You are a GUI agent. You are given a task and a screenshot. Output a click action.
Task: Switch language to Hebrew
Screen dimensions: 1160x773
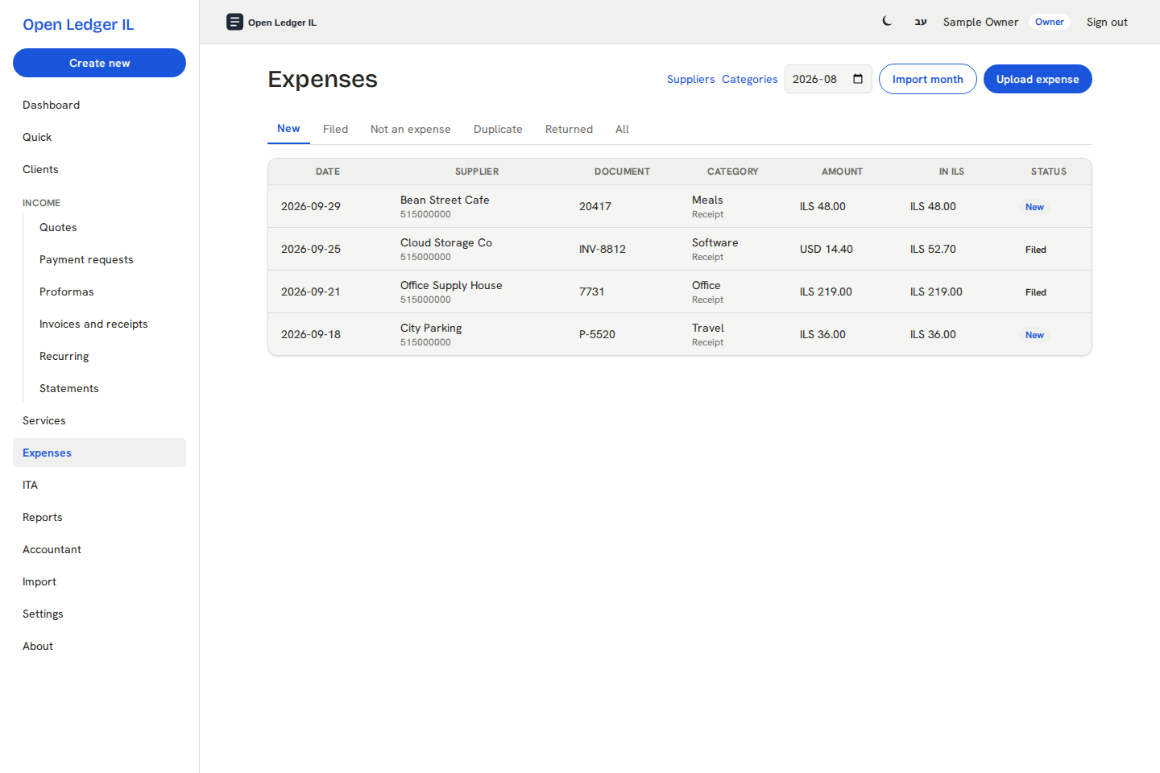[x=921, y=22]
